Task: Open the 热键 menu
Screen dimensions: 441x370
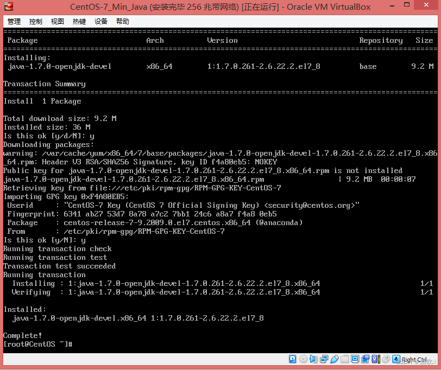Action: (79, 21)
